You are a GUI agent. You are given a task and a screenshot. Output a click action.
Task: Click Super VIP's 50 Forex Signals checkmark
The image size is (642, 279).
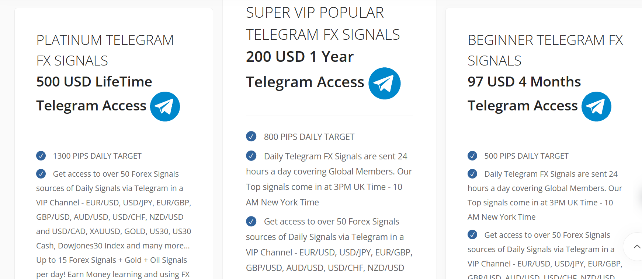pyautogui.click(x=251, y=221)
